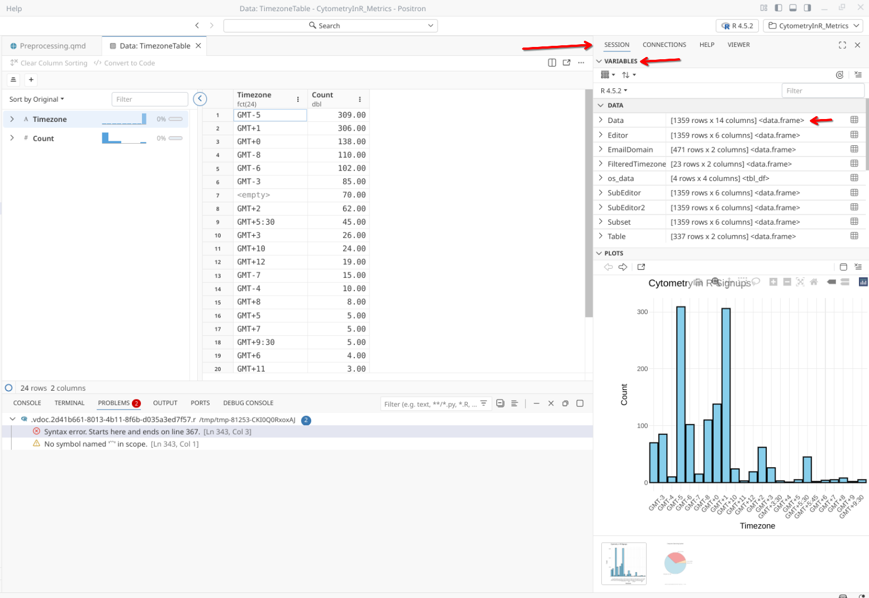Expand the EmailDomain data frame
This screenshot has width=869, height=598.
[601, 149]
